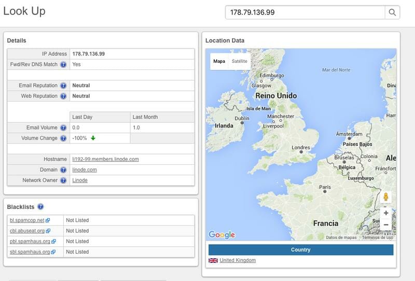
Task: Click the Street View pegman icon
Action: [386, 197]
